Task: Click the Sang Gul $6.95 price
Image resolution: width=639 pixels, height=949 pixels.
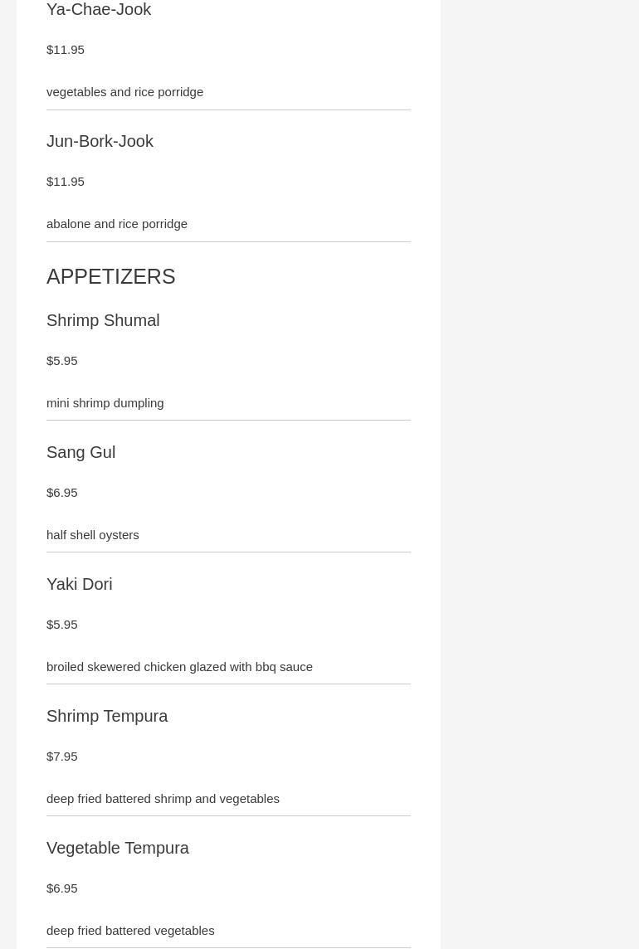Action: 62,493
